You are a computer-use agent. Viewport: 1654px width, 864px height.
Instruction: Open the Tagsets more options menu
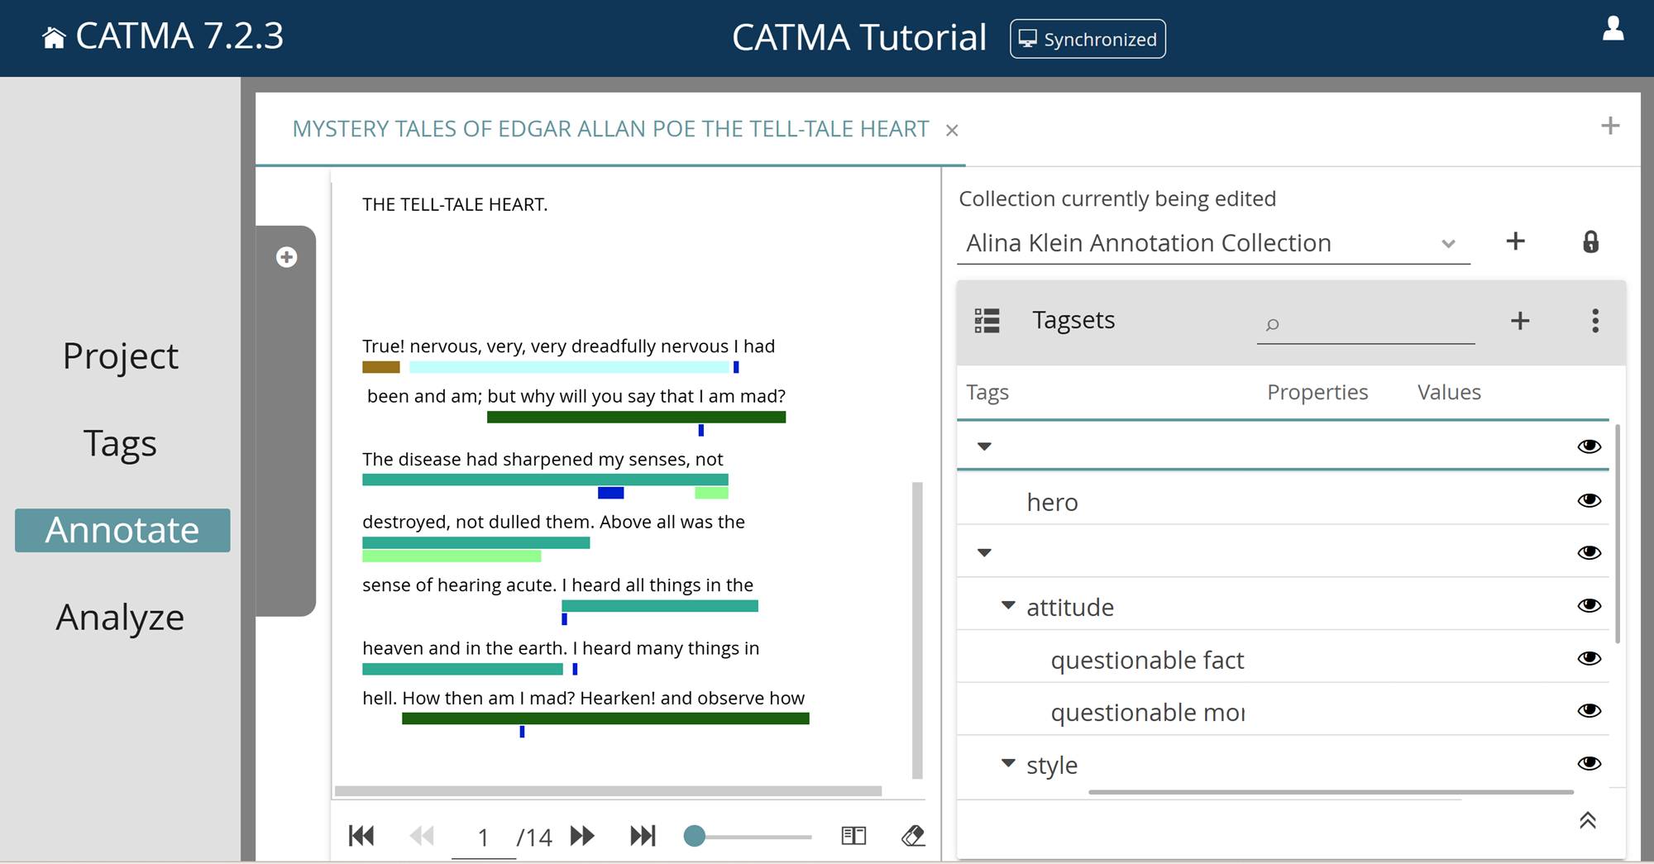[x=1594, y=322]
